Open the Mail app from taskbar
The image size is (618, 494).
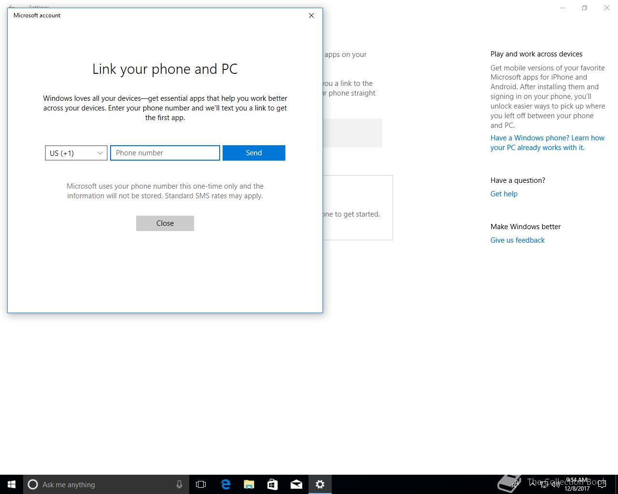click(x=296, y=484)
